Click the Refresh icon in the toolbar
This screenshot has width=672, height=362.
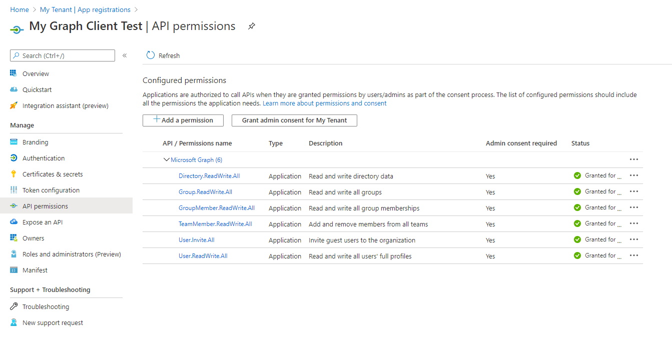tap(150, 55)
